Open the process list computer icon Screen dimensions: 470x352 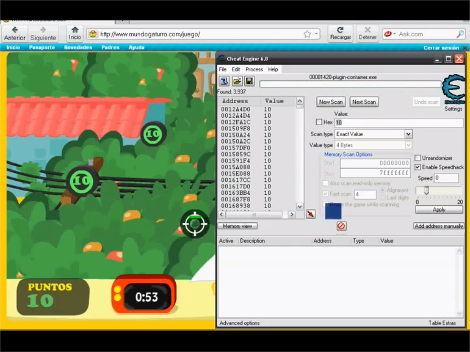(x=224, y=81)
